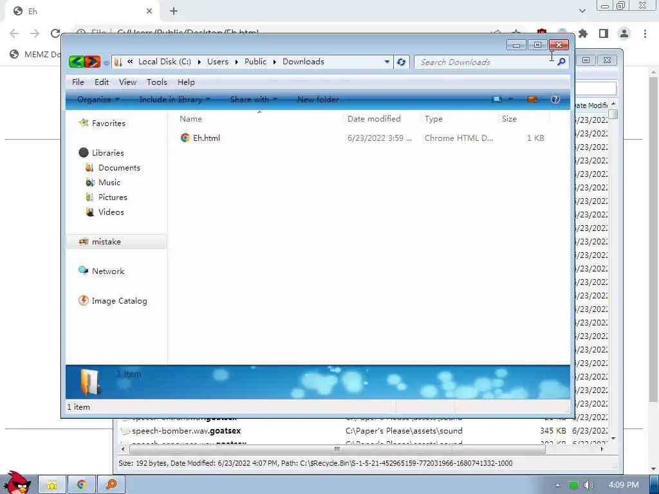Click Chrome back arrow
This screenshot has width=659, height=494.
[x=14, y=33]
